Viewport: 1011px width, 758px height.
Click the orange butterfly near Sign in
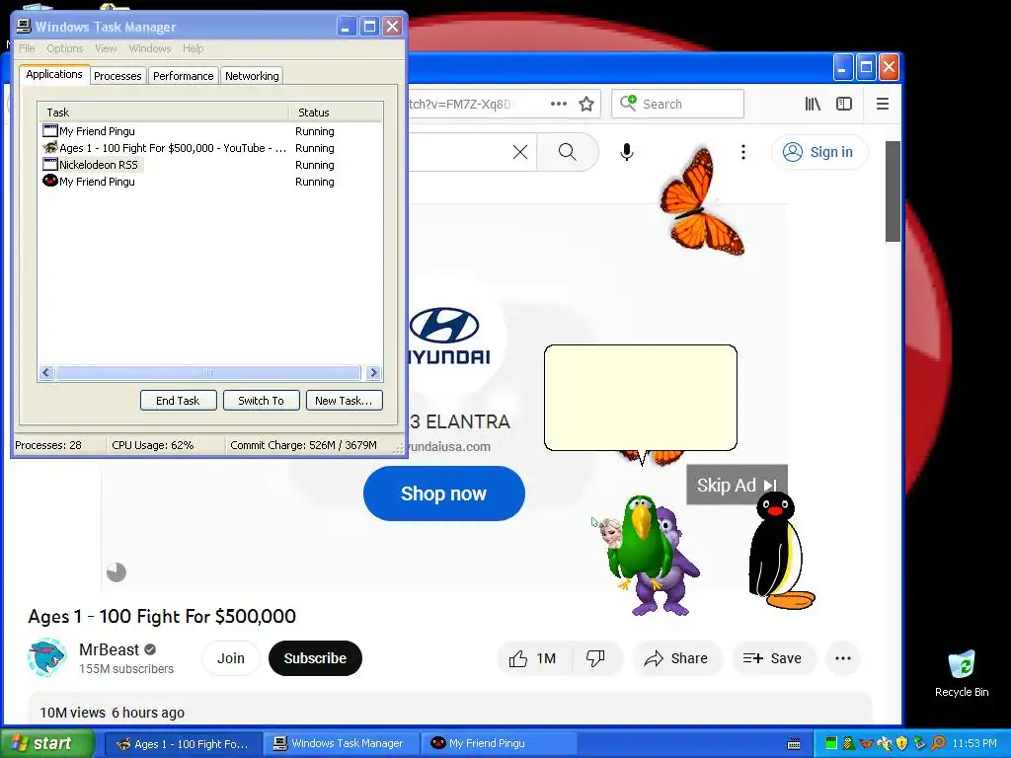(x=702, y=203)
